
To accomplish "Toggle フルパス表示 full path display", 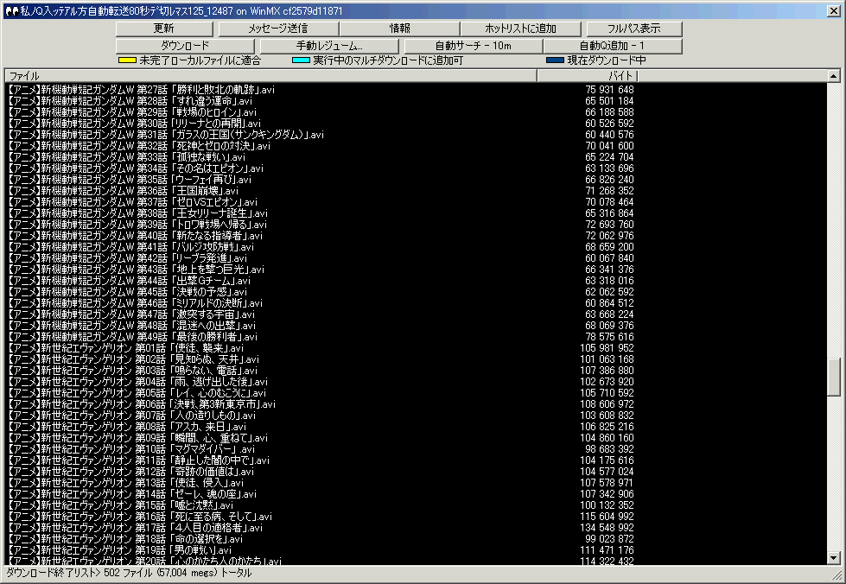I will (634, 29).
